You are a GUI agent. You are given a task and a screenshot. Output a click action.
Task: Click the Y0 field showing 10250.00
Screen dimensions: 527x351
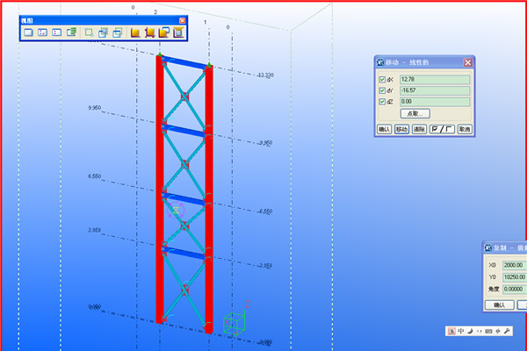514,276
